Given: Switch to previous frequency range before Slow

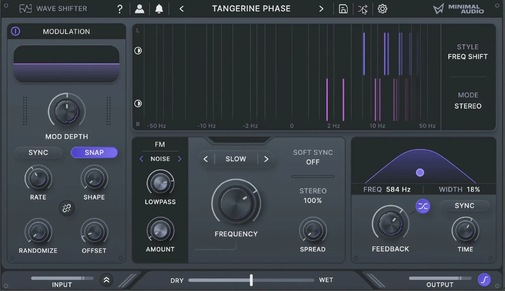Looking at the screenshot, I should tap(206, 159).
